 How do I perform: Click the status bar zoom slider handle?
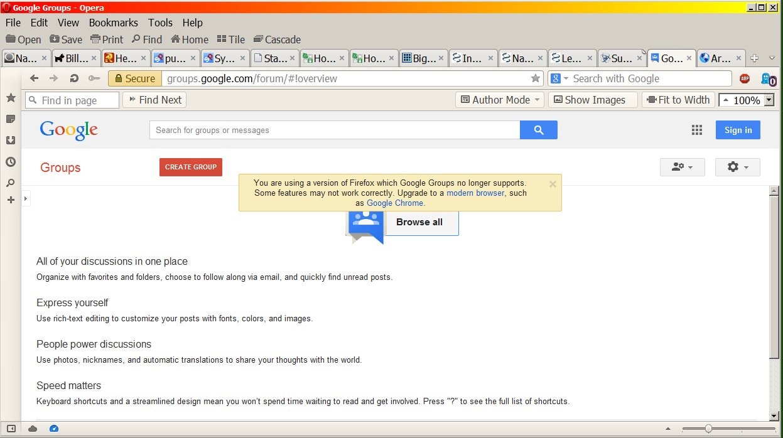click(708, 429)
